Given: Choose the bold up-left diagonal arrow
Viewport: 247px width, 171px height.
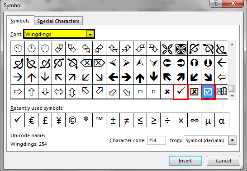Looking at the screenshot, I should 167,77.
